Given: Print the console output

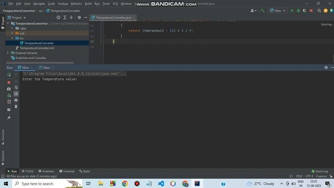Looking at the screenshot, I should (16, 100).
